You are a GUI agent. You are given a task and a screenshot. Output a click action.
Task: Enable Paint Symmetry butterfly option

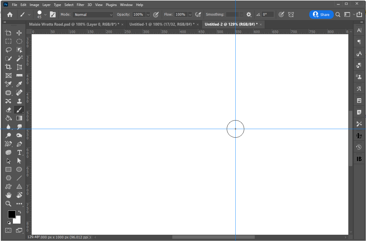291,15
